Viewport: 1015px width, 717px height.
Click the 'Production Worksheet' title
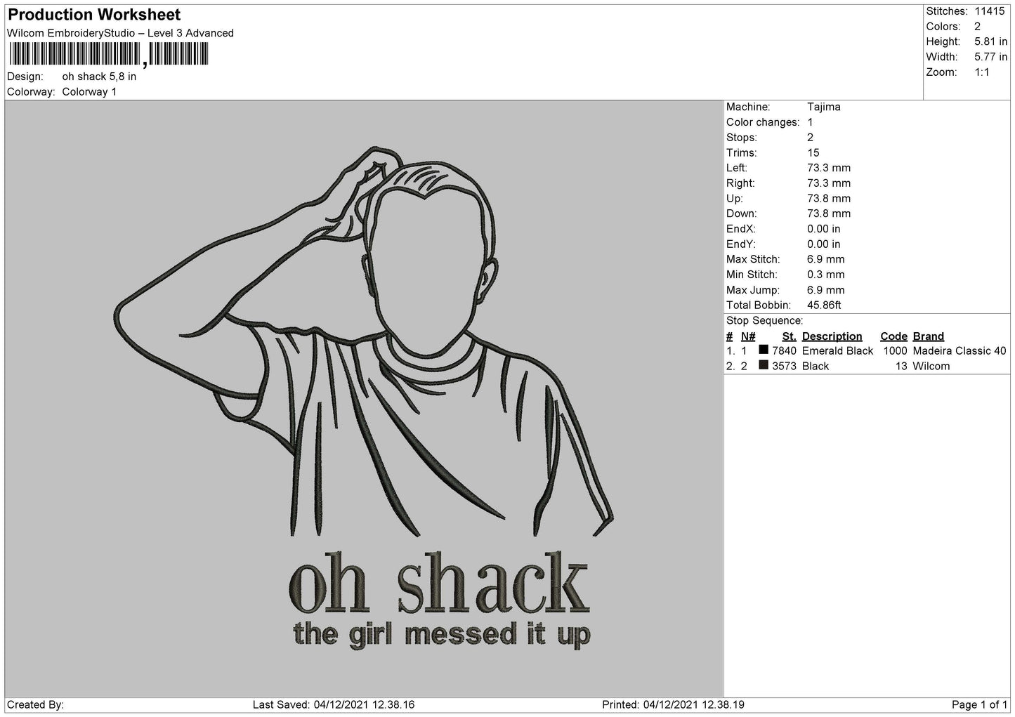(x=94, y=15)
